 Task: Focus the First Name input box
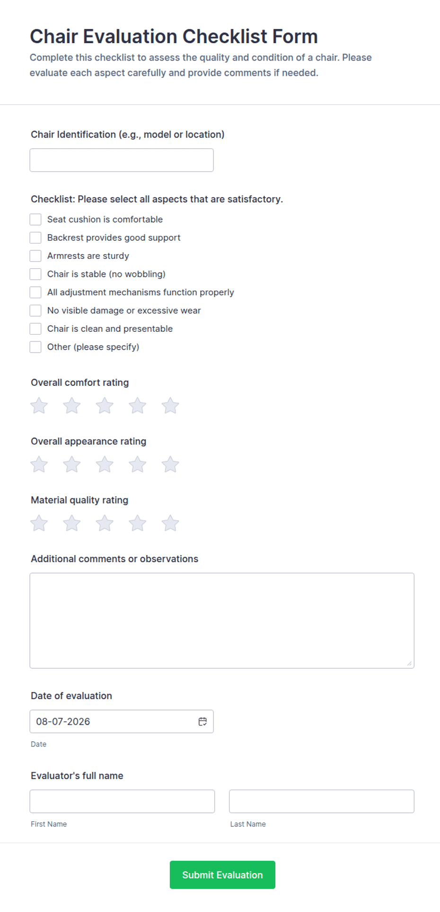coord(122,801)
